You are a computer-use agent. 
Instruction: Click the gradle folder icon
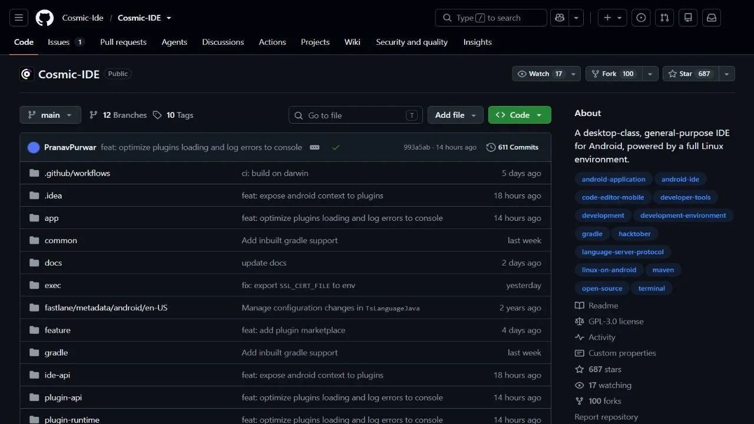[x=34, y=352]
